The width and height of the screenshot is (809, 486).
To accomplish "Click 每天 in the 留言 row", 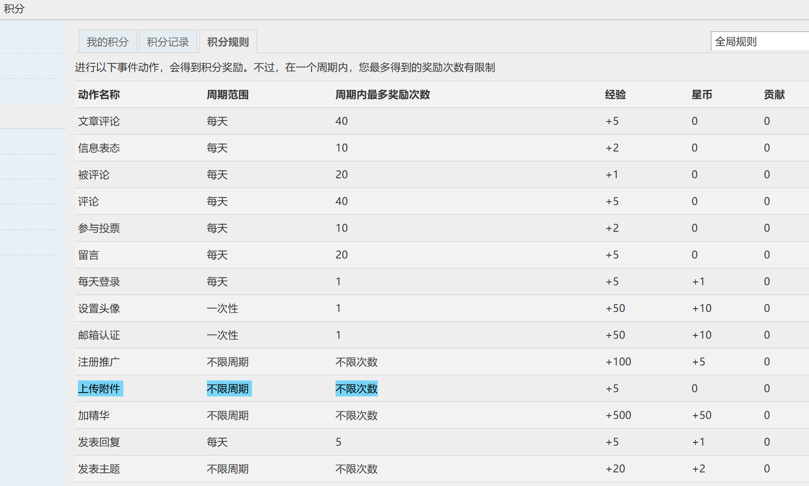I will pyautogui.click(x=217, y=255).
